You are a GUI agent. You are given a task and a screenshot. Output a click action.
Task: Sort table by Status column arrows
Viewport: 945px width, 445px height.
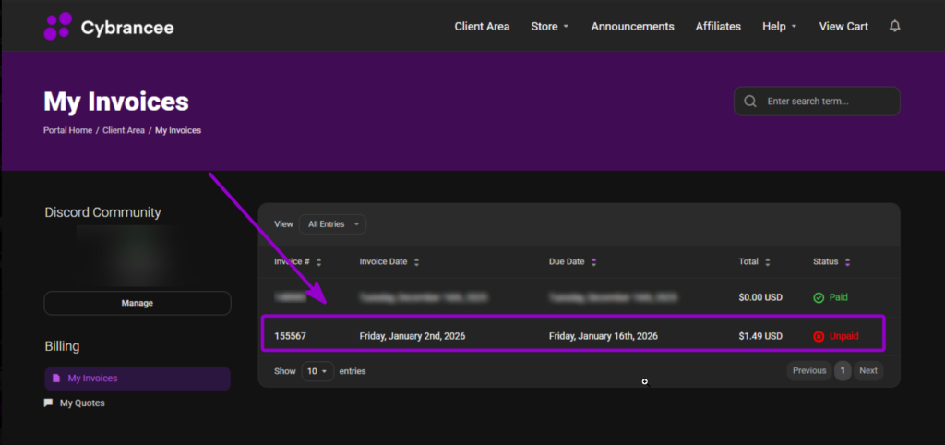pyautogui.click(x=847, y=261)
